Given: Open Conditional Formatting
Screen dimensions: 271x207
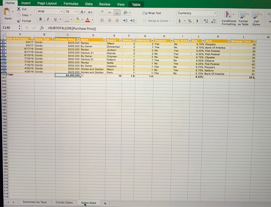Looking at the screenshot, I should tap(229, 18).
